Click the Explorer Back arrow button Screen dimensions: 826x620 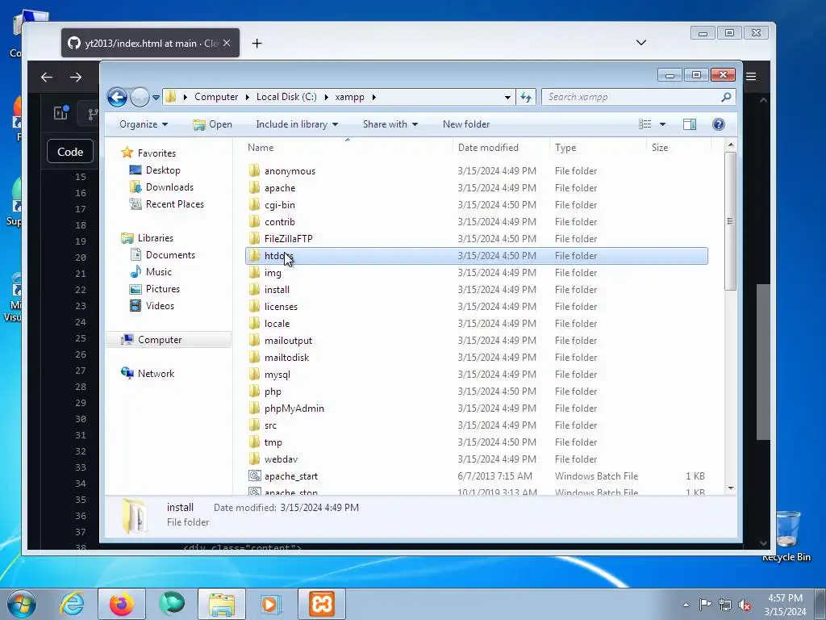pyautogui.click(x=117, y=97)
